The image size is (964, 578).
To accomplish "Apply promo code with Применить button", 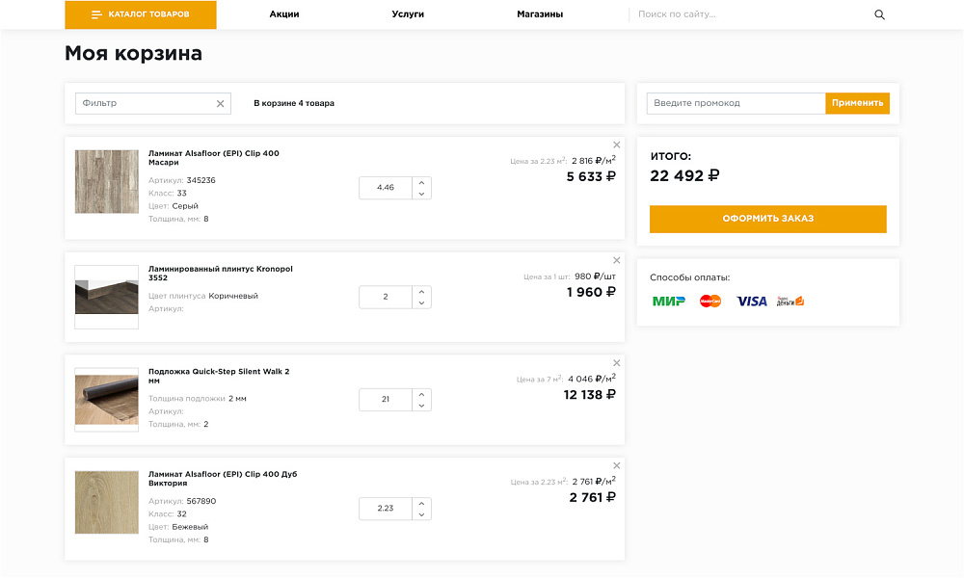I will 857,103.
